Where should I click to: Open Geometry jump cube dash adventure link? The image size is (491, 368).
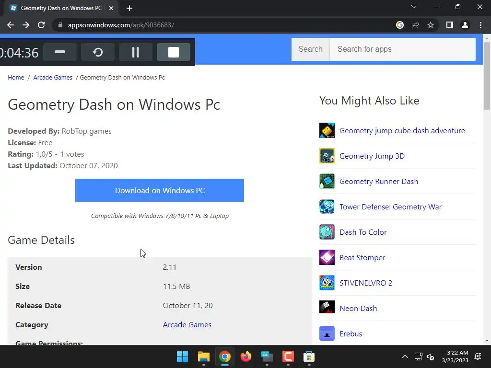coord(402,130)
